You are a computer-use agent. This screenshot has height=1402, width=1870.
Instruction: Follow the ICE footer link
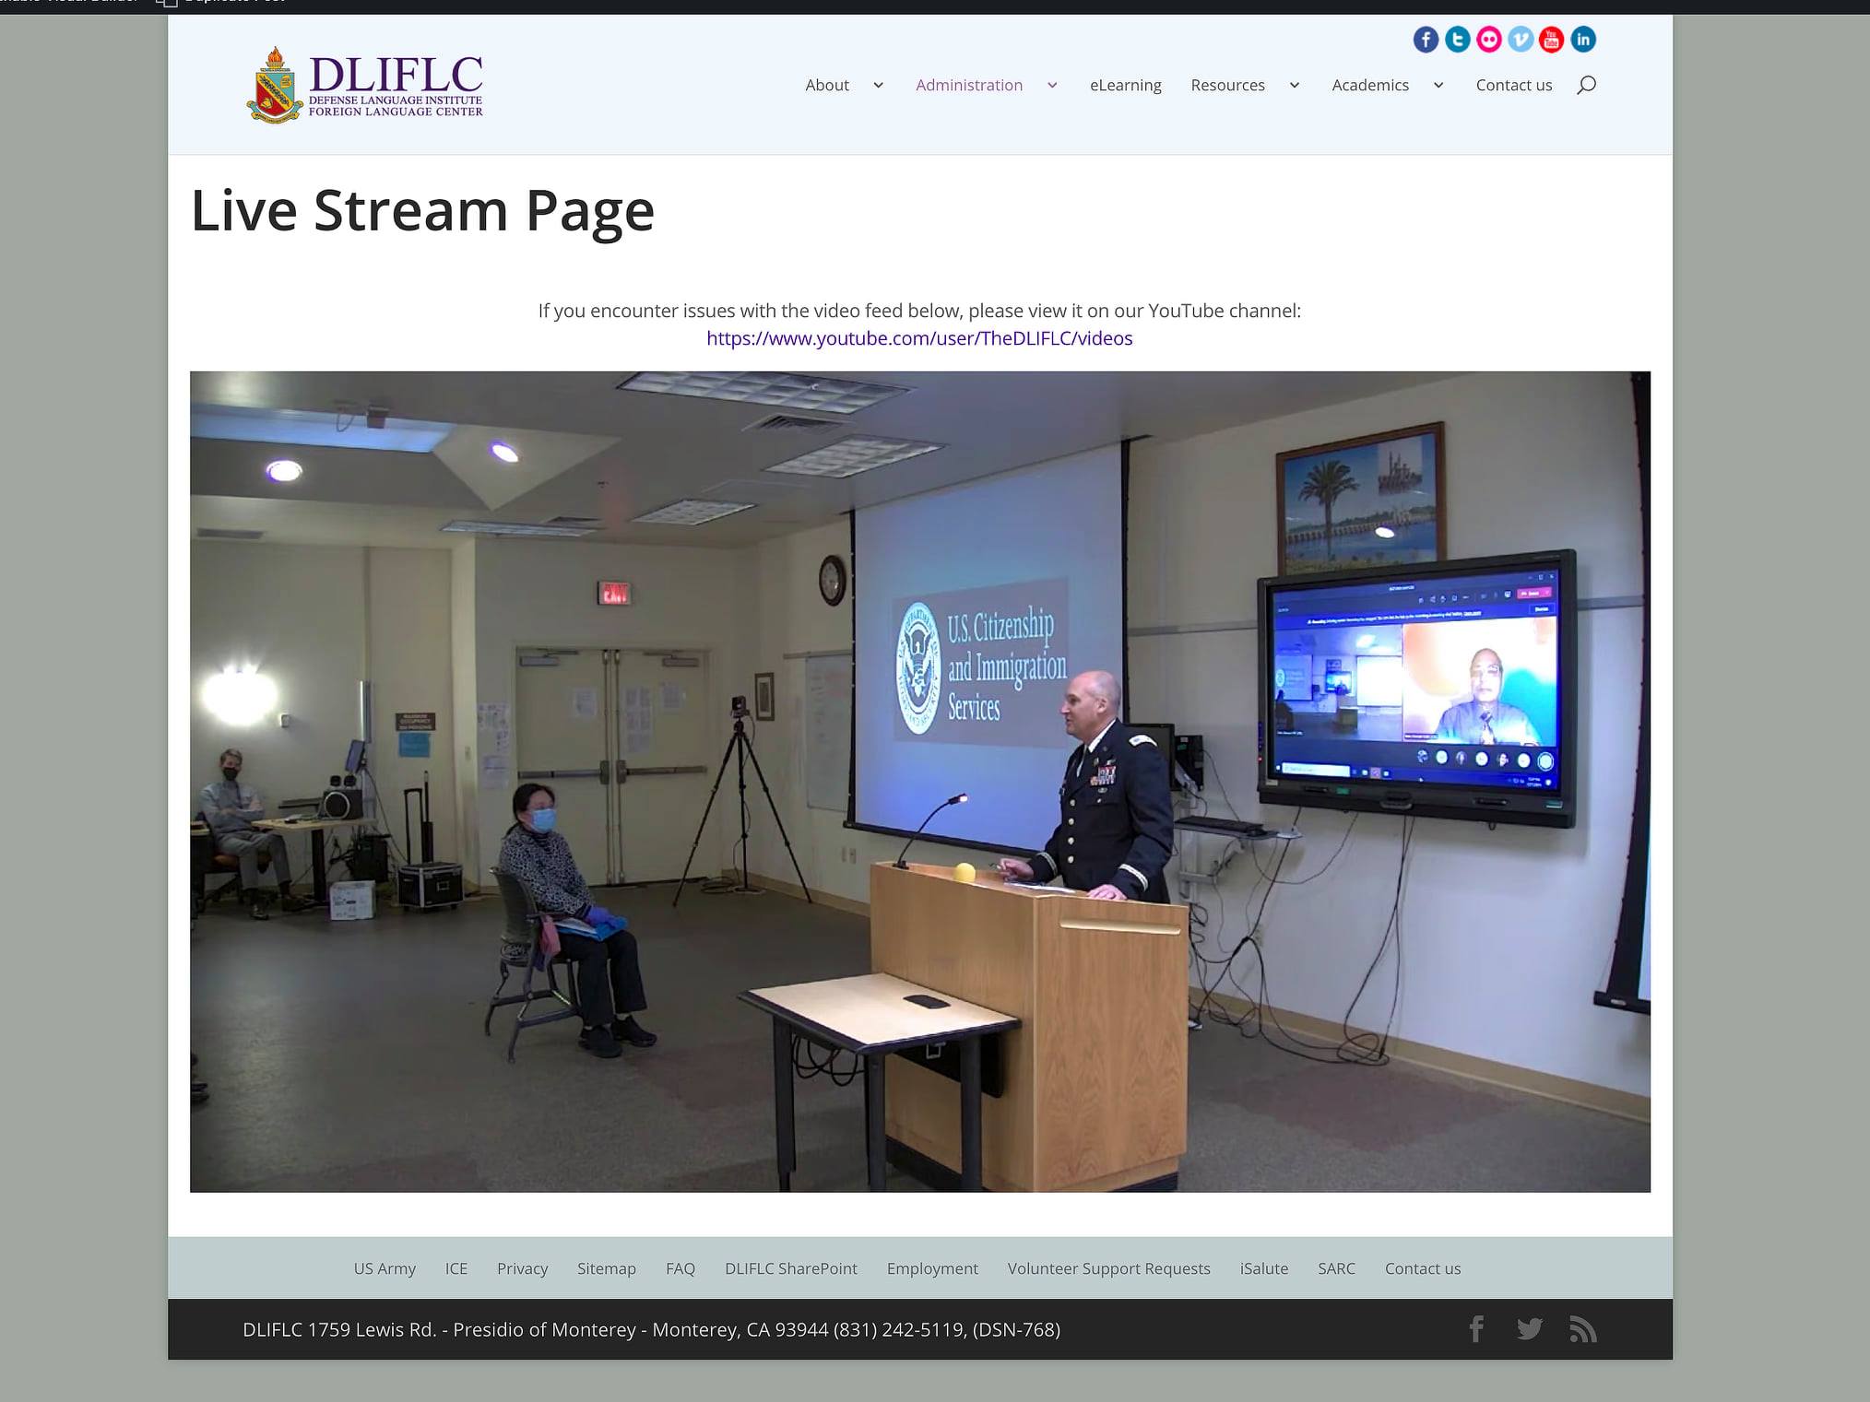456,1268
